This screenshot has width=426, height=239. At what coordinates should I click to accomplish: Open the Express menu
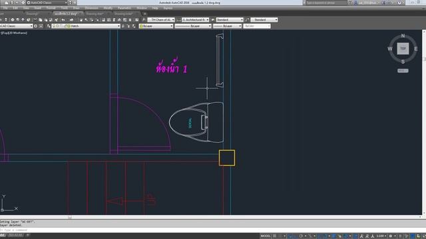pos(168,8)
